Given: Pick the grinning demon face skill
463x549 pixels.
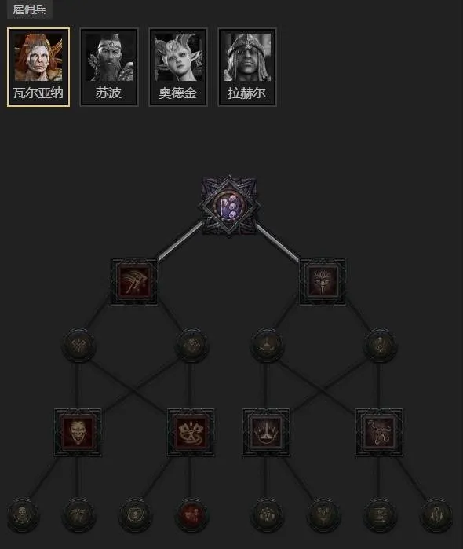Looking at the screenshot, I should coord(78,433).
